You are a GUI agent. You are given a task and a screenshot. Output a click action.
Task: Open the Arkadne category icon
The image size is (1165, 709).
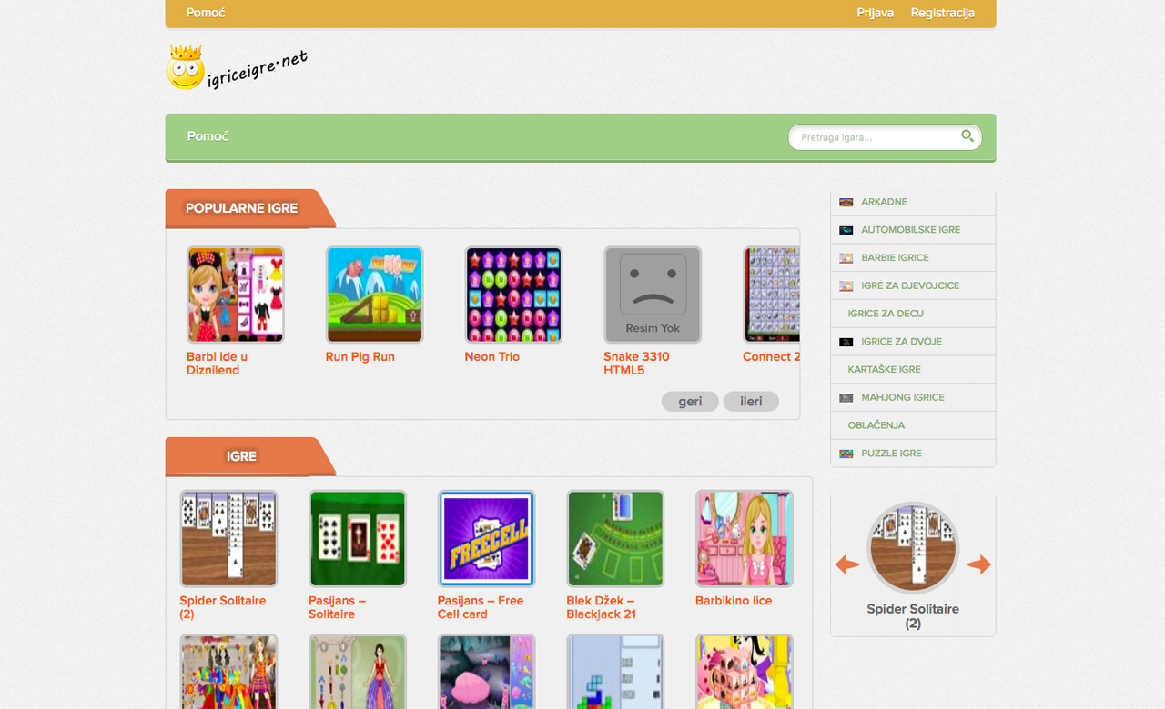(x=846, y=202)
